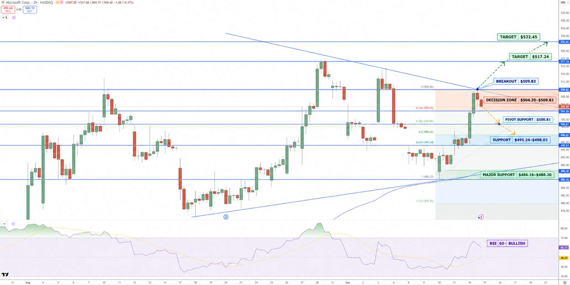Viewport: 570px width, 285px height.
Task: Select the DECISION ZONE $504.20–$509.82 label
Action: click(x=520, y=100)
